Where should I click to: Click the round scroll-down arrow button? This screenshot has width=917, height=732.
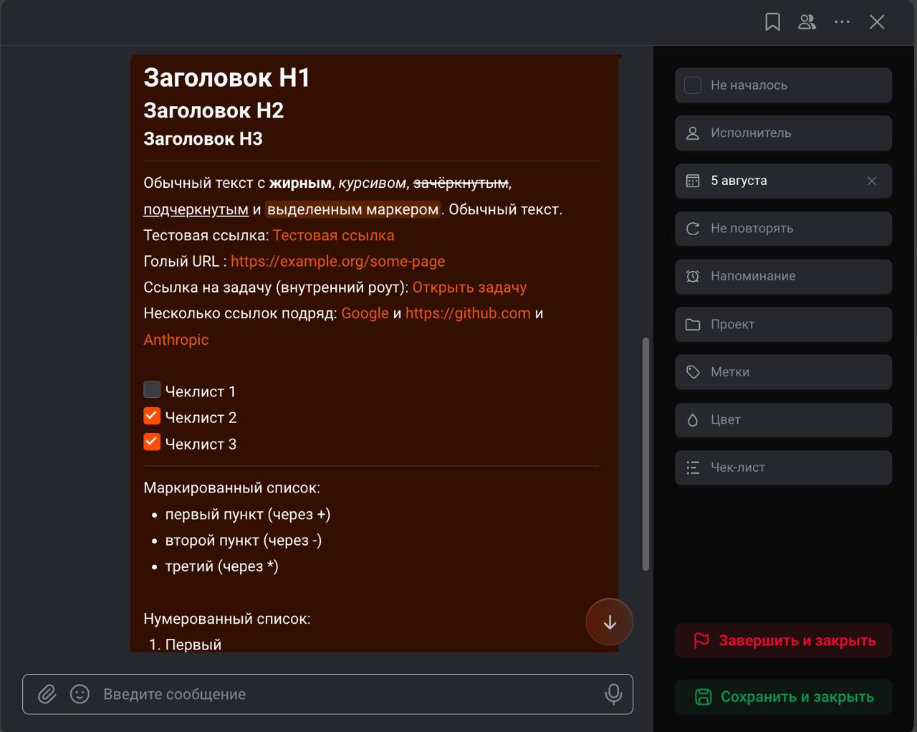click(610, 622)
